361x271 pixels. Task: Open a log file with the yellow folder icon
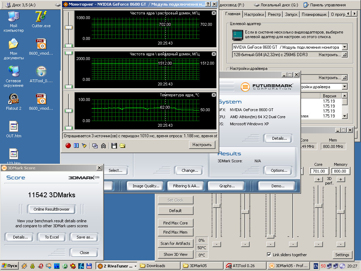(122, 146)
